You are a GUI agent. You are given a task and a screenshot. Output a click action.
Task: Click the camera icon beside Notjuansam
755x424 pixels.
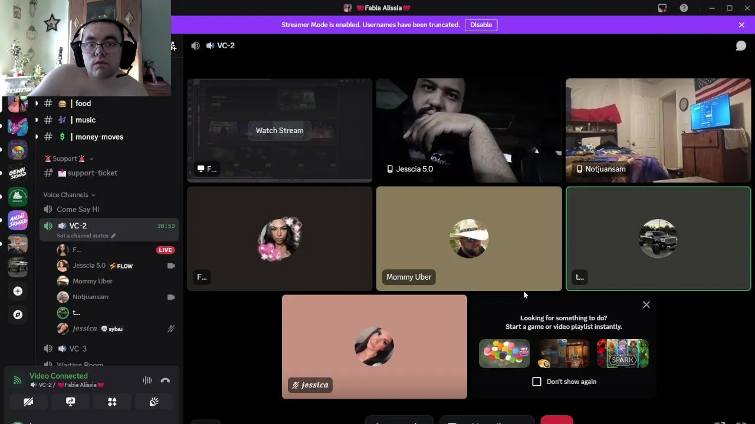click(171, 297)
